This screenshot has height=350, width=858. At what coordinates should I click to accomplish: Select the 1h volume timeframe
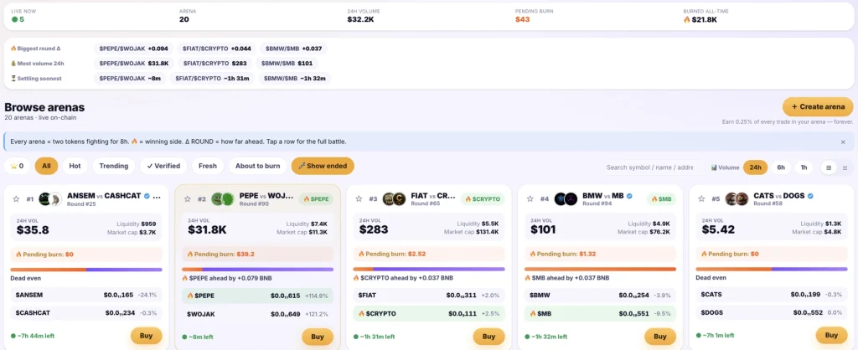[804, 167]
